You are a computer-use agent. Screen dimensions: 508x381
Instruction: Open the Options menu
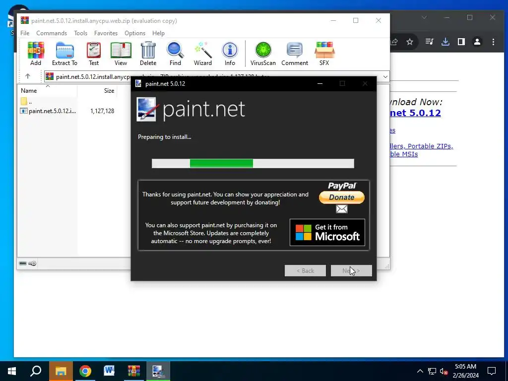click(135, 33)
